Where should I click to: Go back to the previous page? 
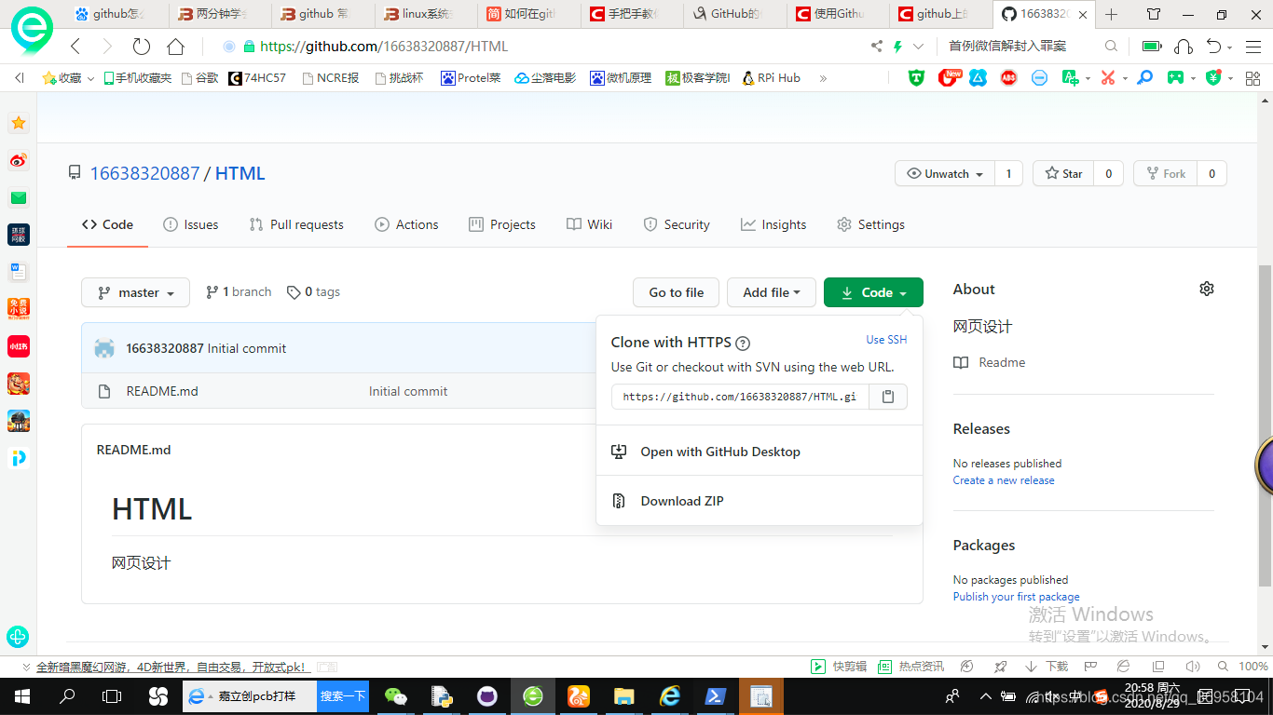[75, 46]
